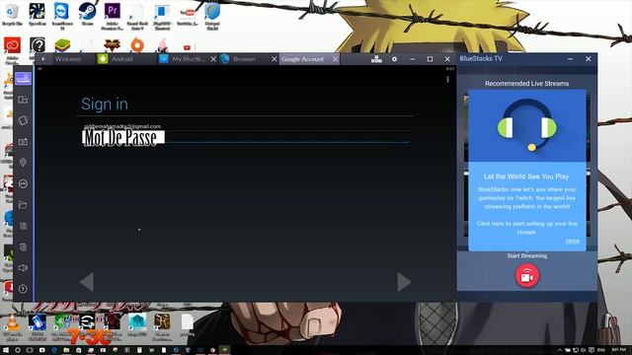Launch the TeamViewer desktop shortcut
Screen dimensions: 632x355
click(61, 16)
